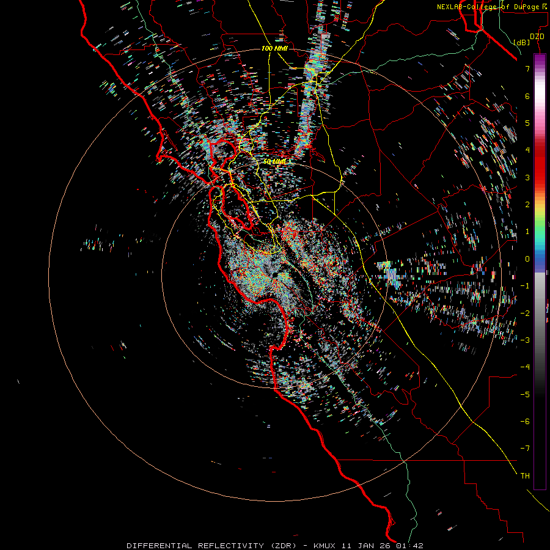550x550 pixels.
Task: Click the 4 value on the color scale
Action: click(527, 150)
